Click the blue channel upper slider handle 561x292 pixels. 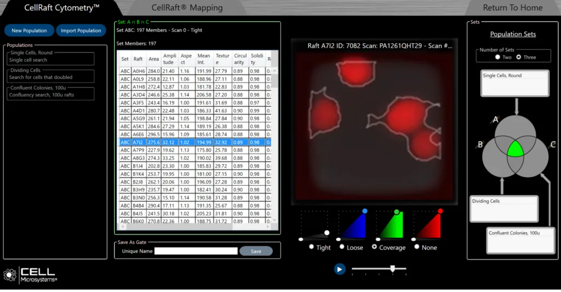coord(364,211)
